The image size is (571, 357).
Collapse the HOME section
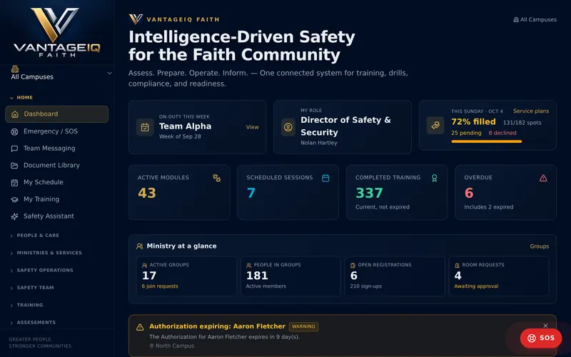[22, 98]
